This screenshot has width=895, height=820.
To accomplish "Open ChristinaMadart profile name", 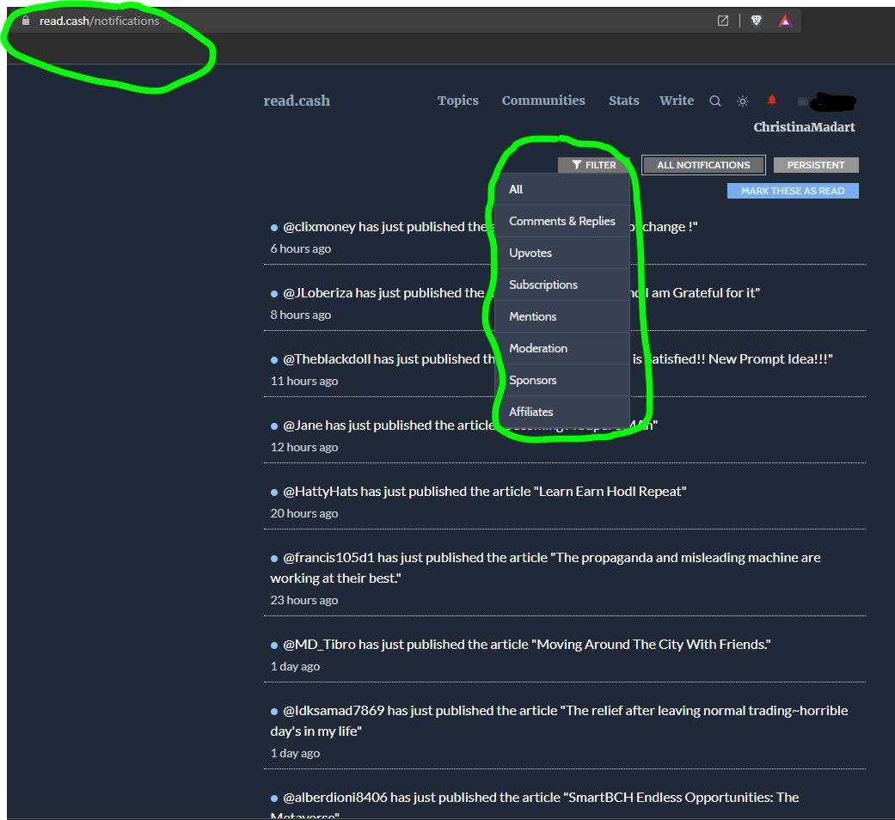I will pos(804,126).
